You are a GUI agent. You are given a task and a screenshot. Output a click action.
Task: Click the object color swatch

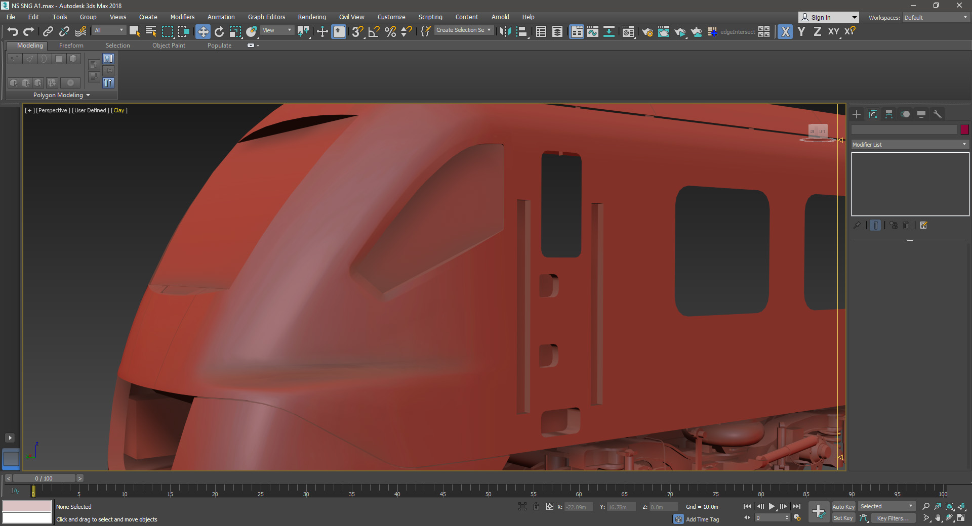pos(964,129)
